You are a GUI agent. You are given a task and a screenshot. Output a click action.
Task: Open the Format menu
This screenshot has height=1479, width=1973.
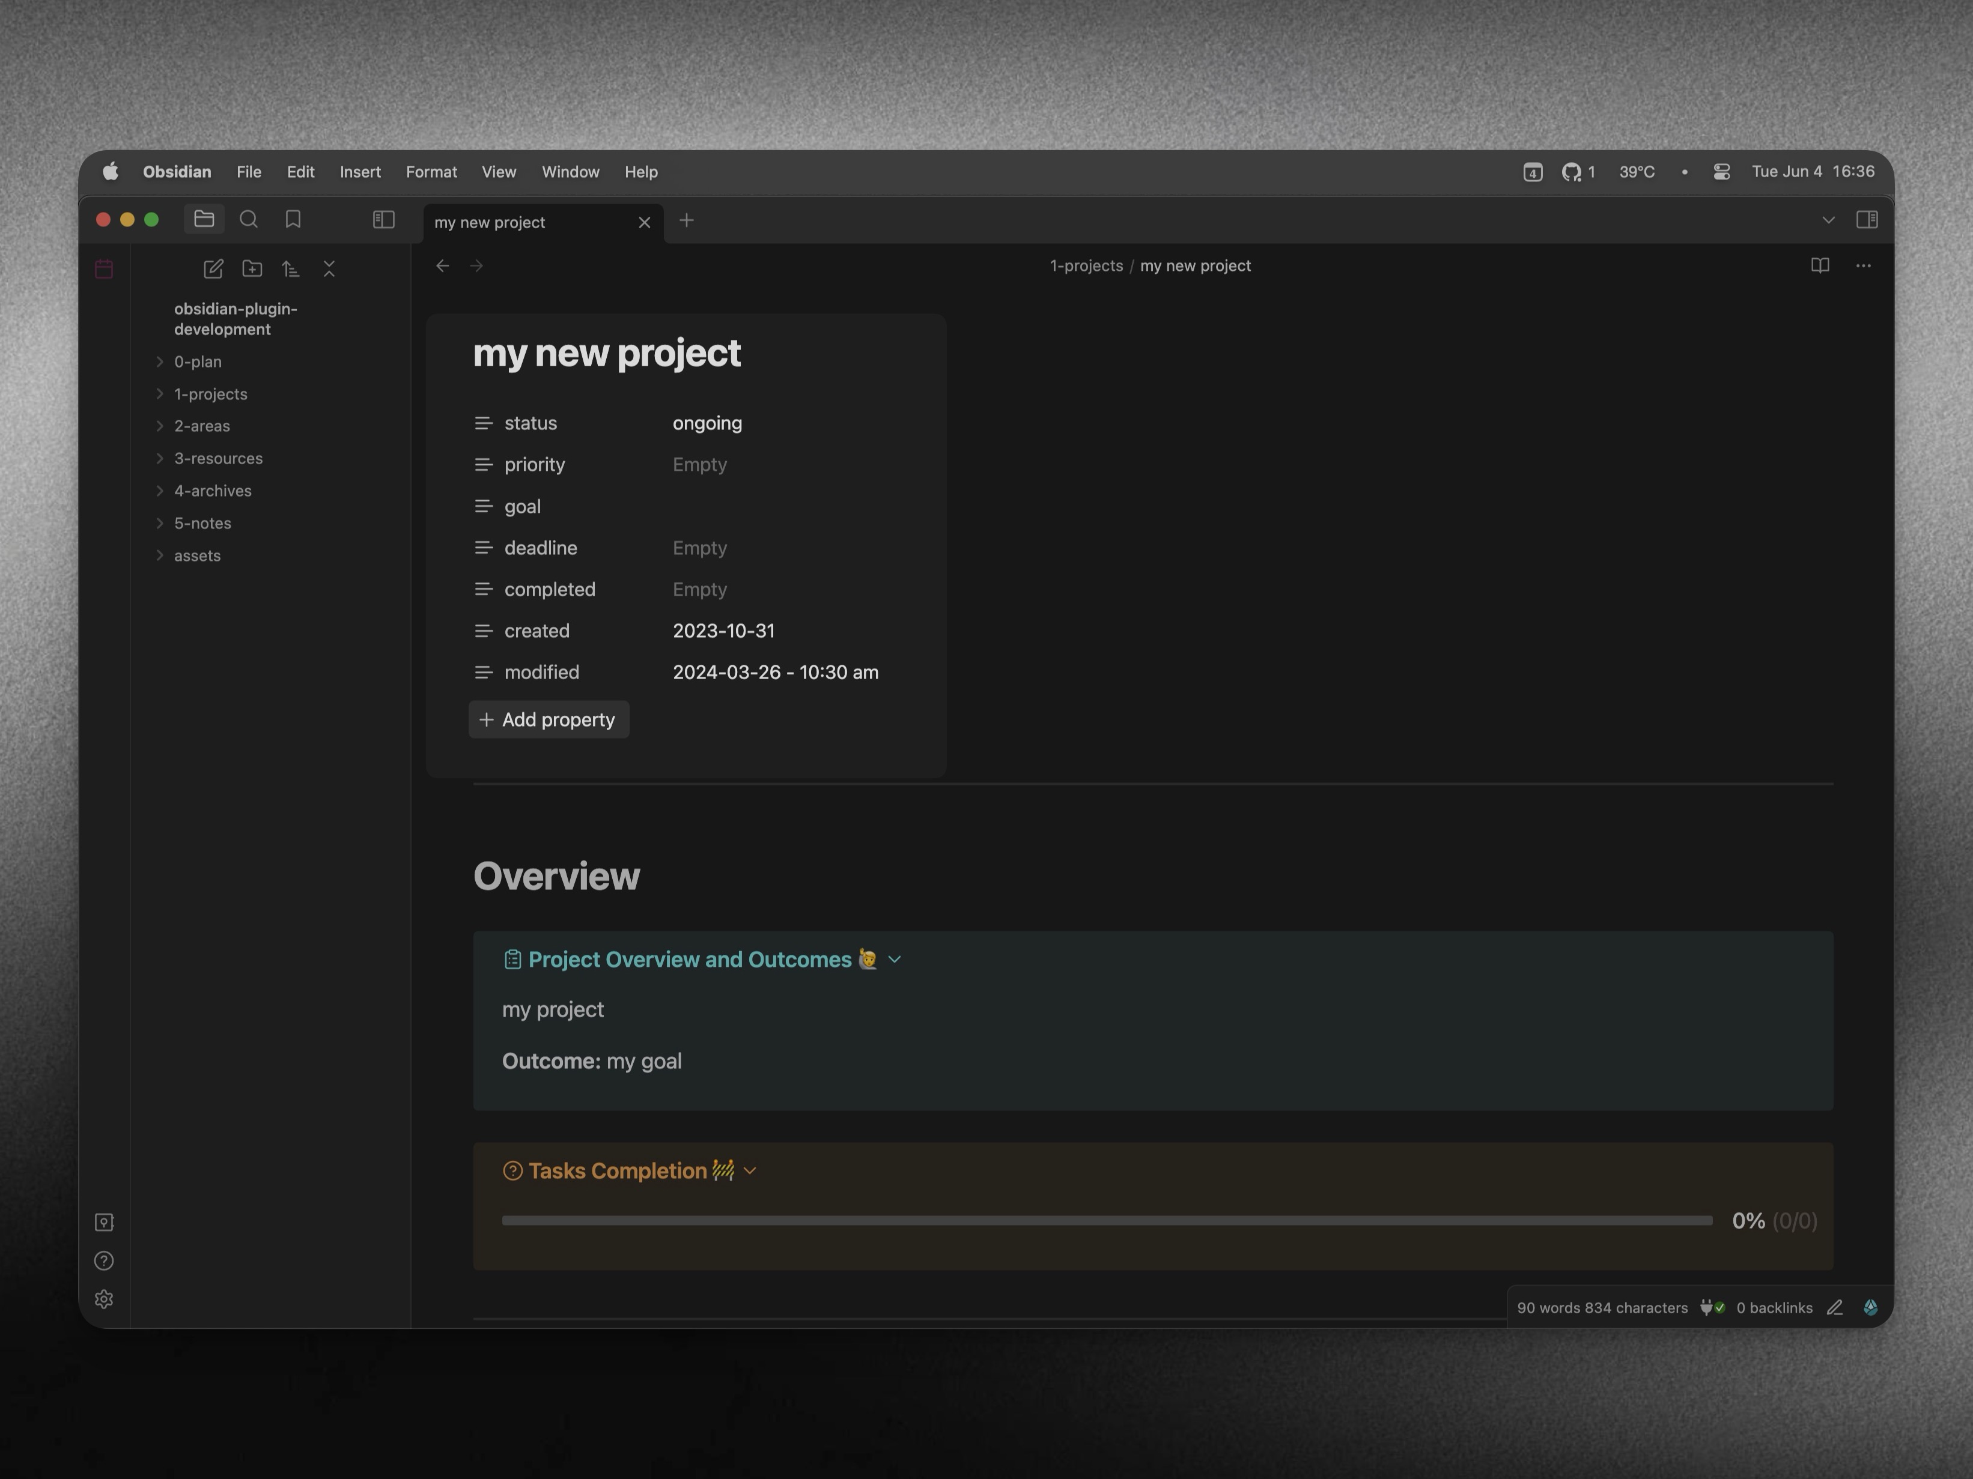tap(431, 172)
